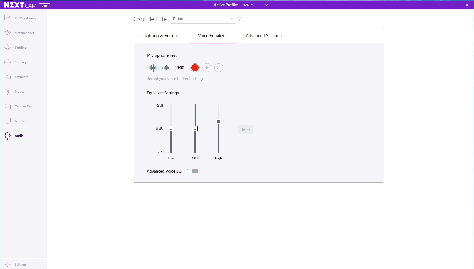Open System Specs eye icon
The width and height of the screenshot is (474, 269).
coord(7,33)
